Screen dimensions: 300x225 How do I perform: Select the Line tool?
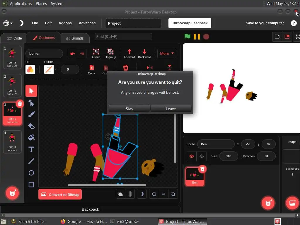[x=31, y=161]
